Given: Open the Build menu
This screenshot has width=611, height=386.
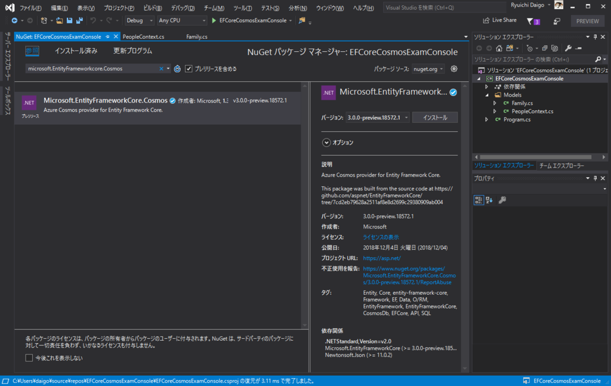Looking at the screenshot, I should 152,8.
